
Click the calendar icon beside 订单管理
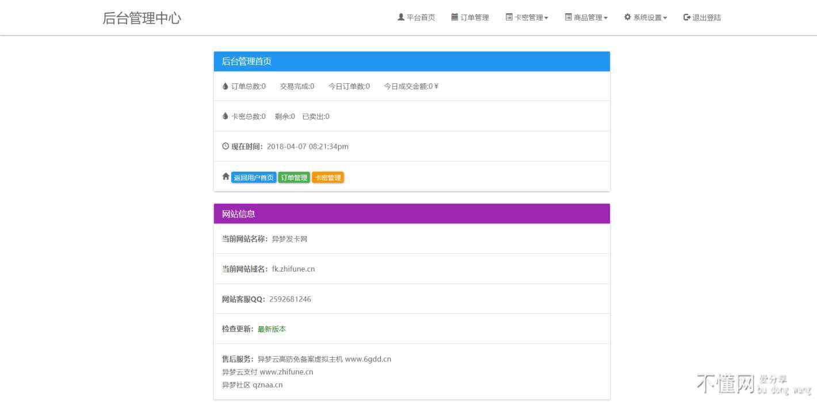coord(455,17)
